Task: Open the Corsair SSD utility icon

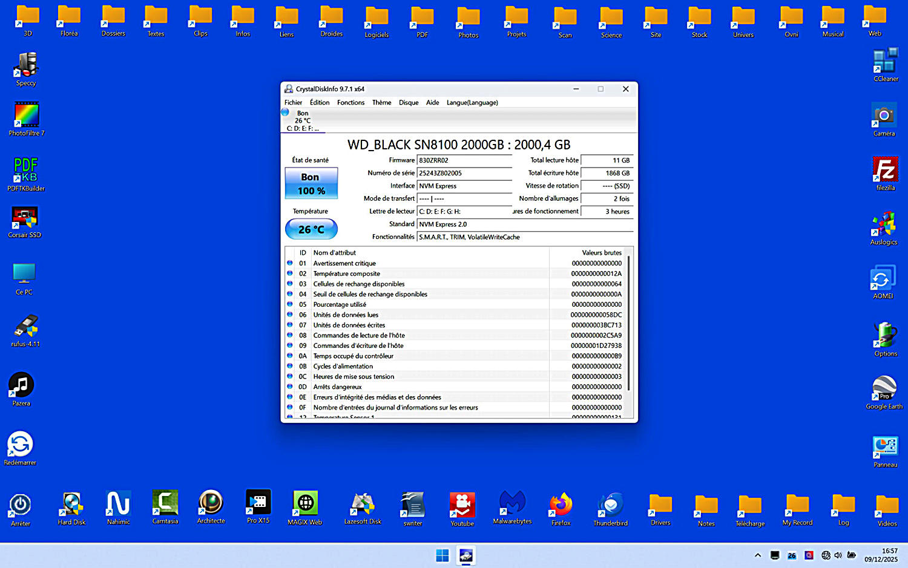Action: pyautogui.click(x=25, y=218)
